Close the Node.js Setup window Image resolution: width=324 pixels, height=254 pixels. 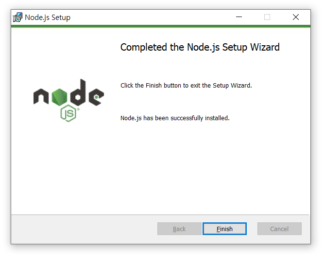click(x=296, y=17)
